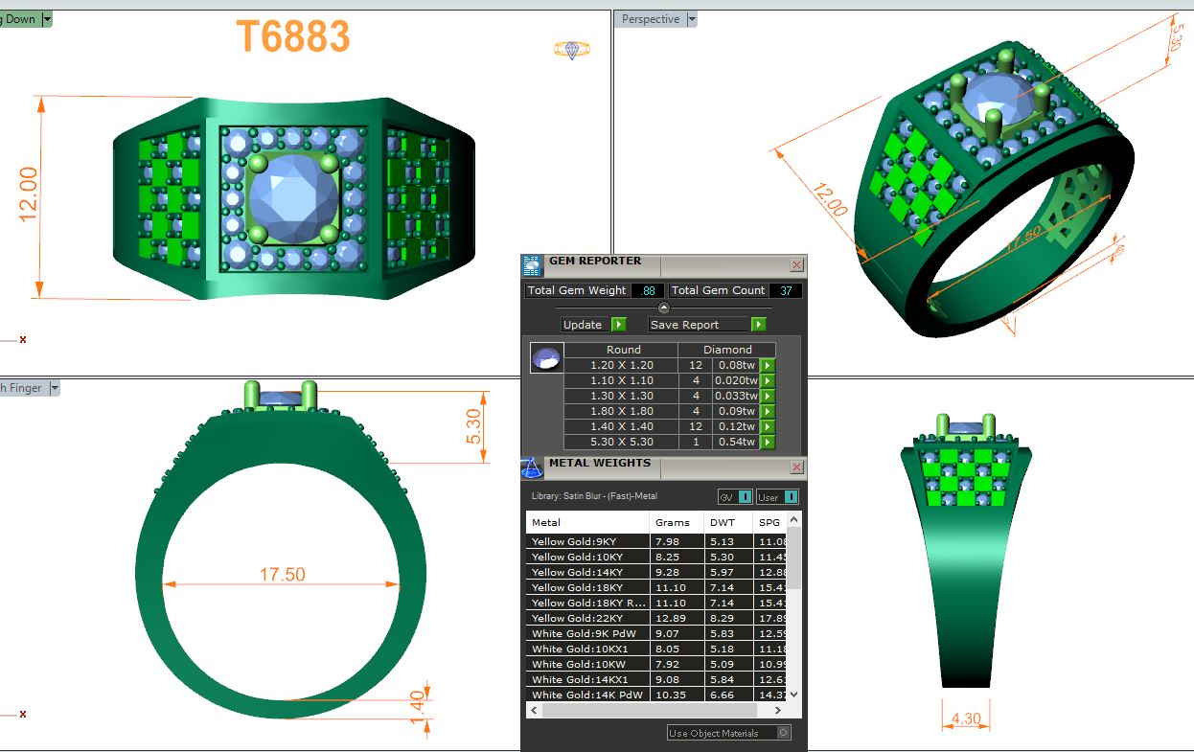Image resolution: width=1194 pixels, height=752 pixels.
Task: Click the round gem thumbnail in Gem Reporter
Action: click(x=545, y=359)
